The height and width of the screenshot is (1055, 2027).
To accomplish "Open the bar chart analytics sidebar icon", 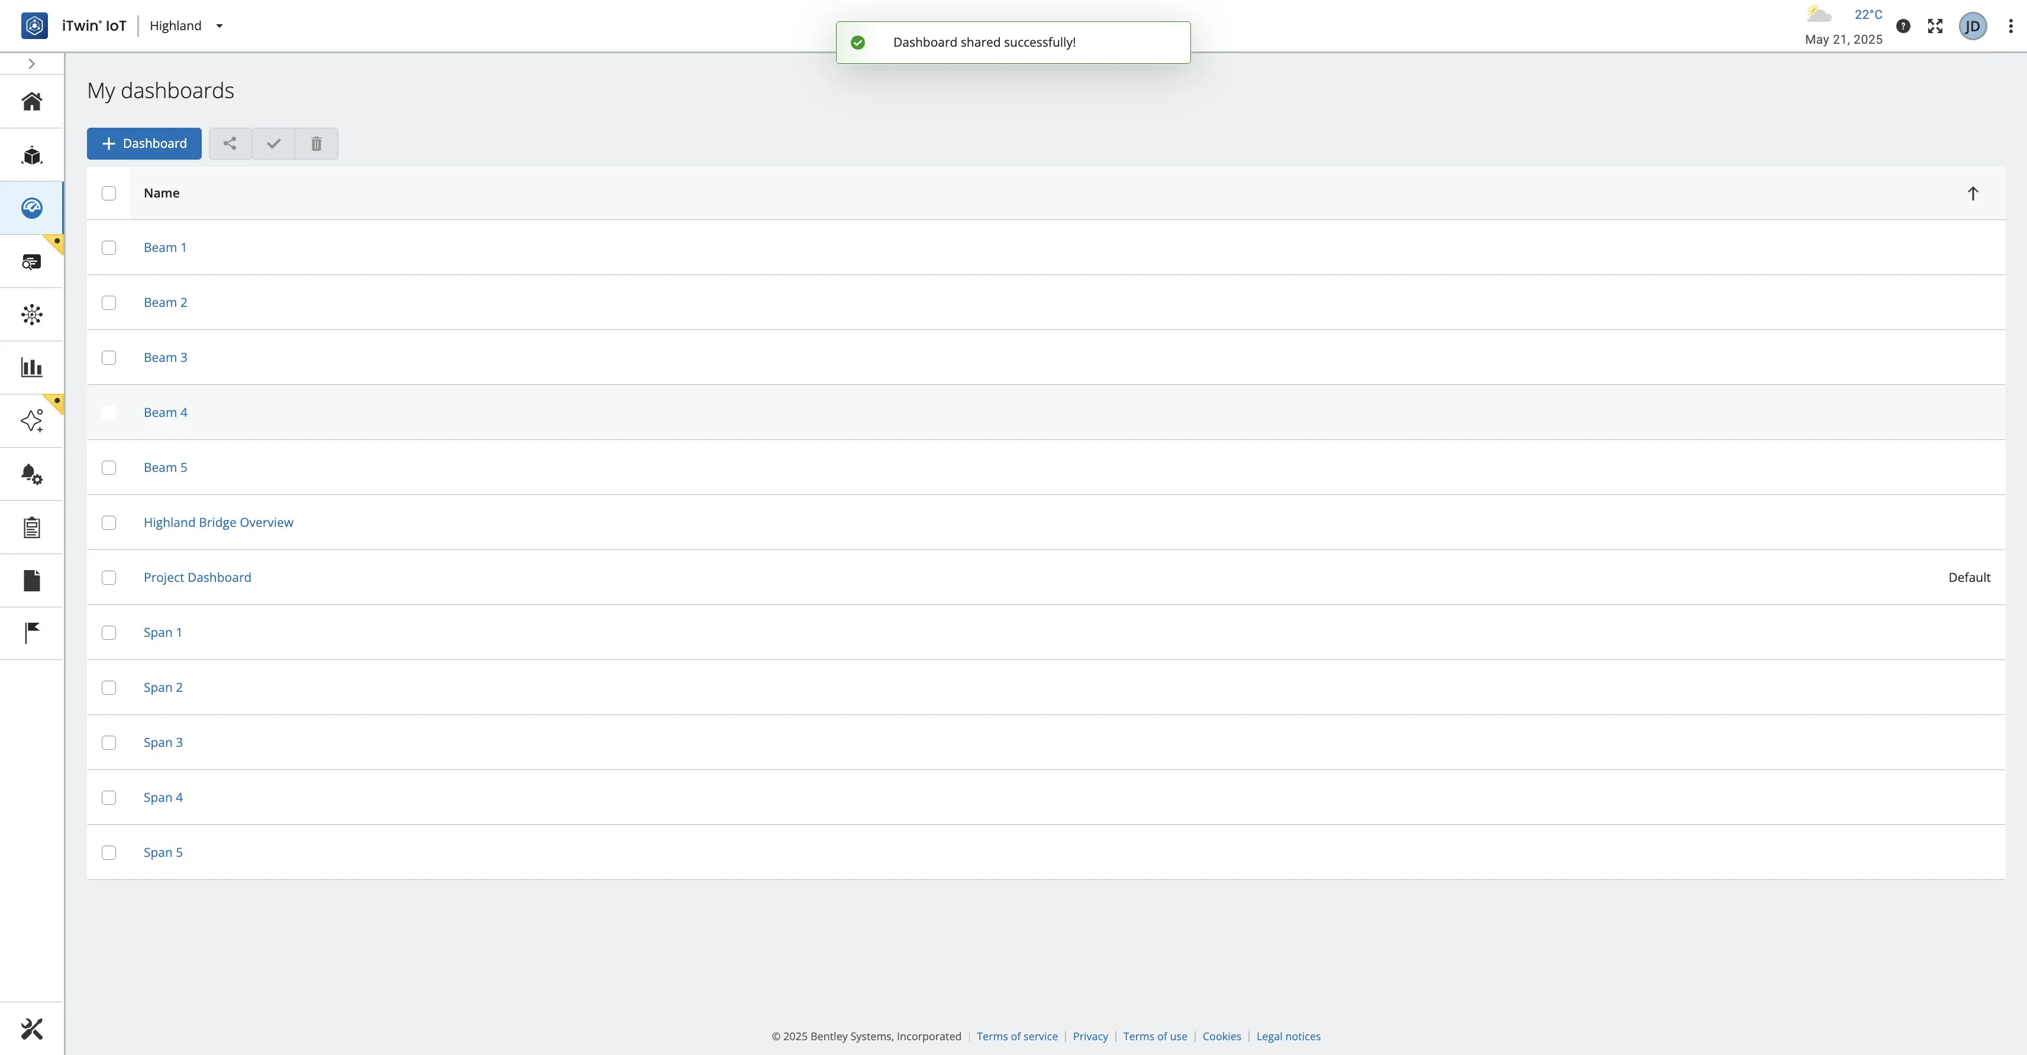I will pyautogui.click(x=31, y=367).
